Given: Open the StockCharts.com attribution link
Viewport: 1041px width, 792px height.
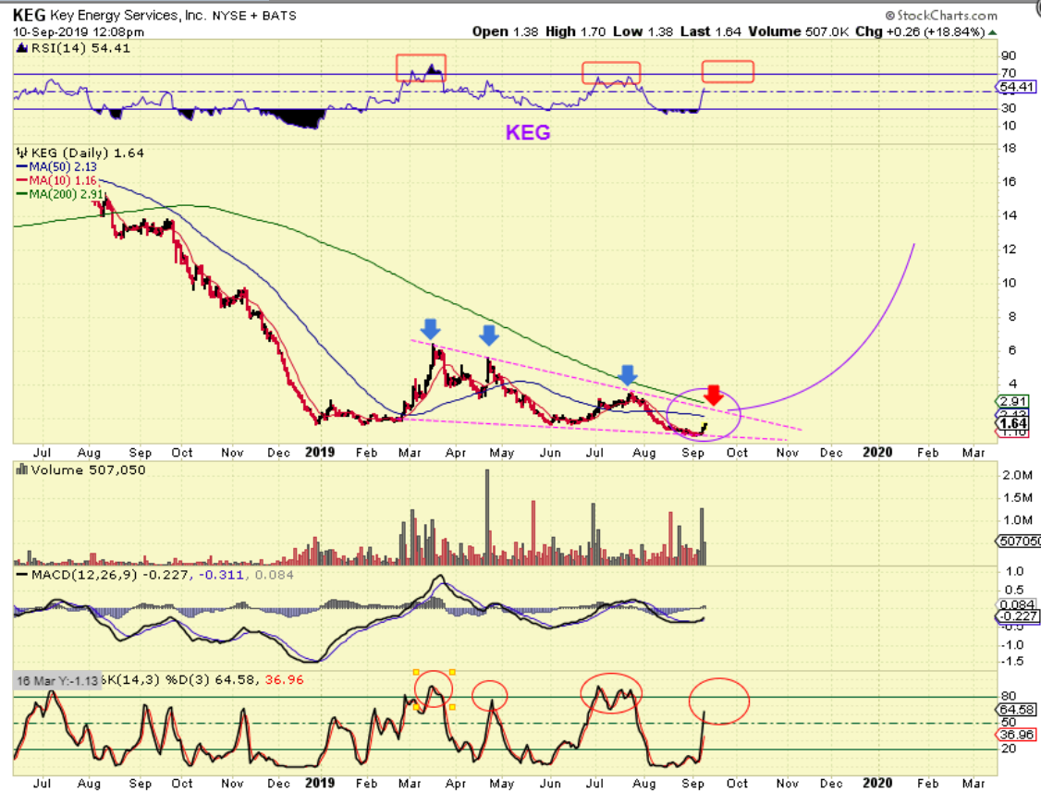Looking at the screenshot, I should coord(941,16).
